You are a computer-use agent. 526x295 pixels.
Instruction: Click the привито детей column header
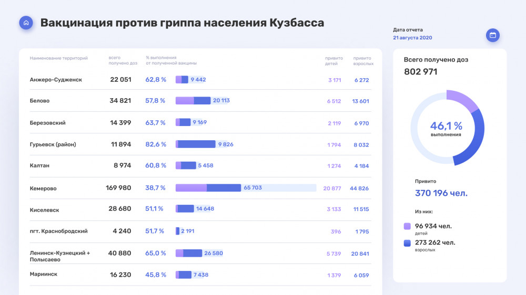click(334, 60)
